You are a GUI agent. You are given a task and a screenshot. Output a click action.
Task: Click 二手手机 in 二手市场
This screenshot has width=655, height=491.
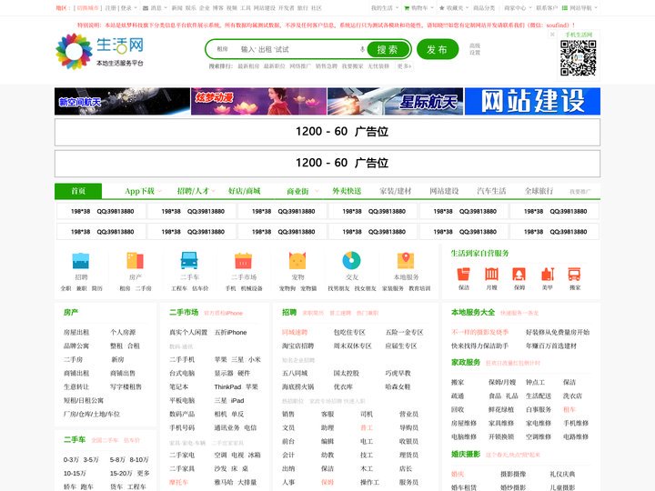click(182, 359)
